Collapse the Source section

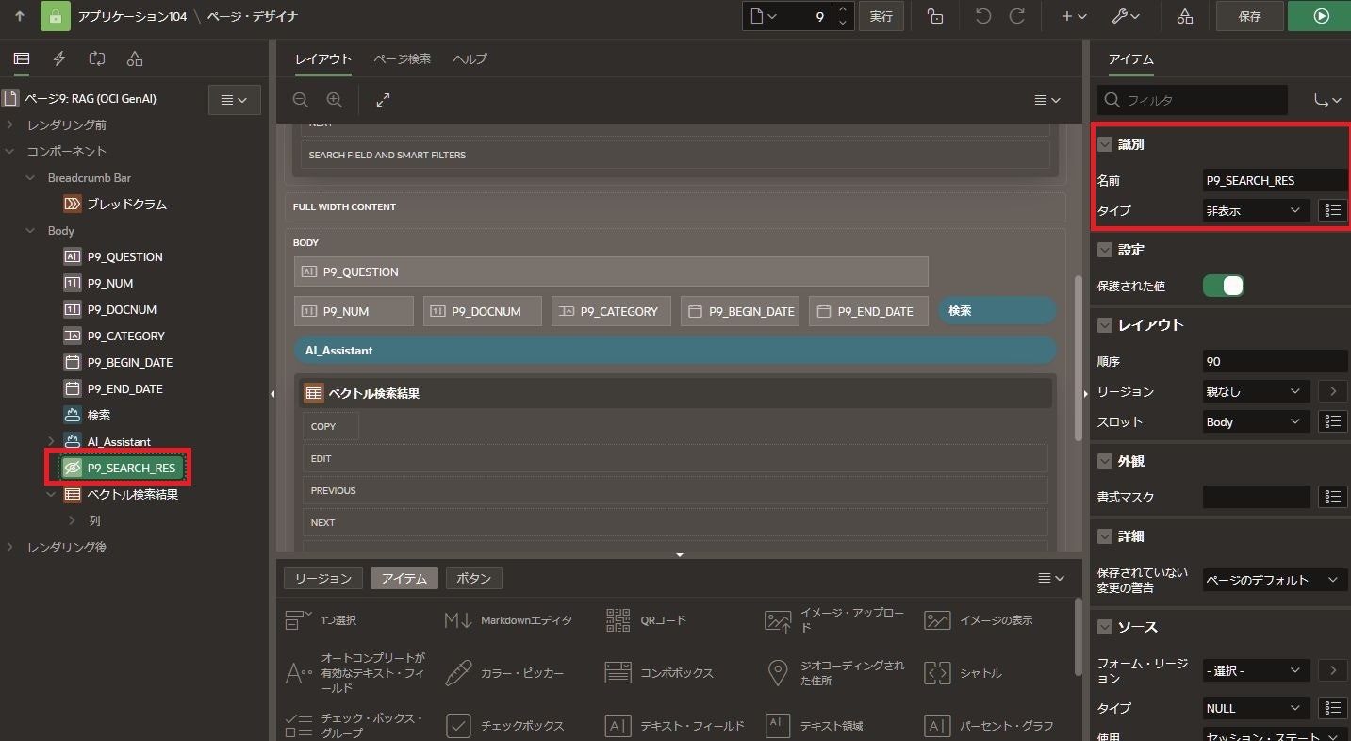(x=1106, y=627)
